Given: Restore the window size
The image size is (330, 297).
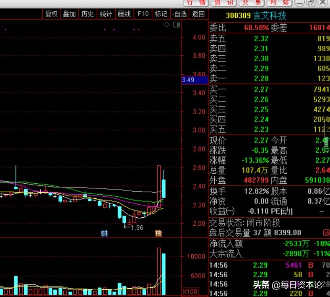Looking at the screenshot, I should point(311,3).
